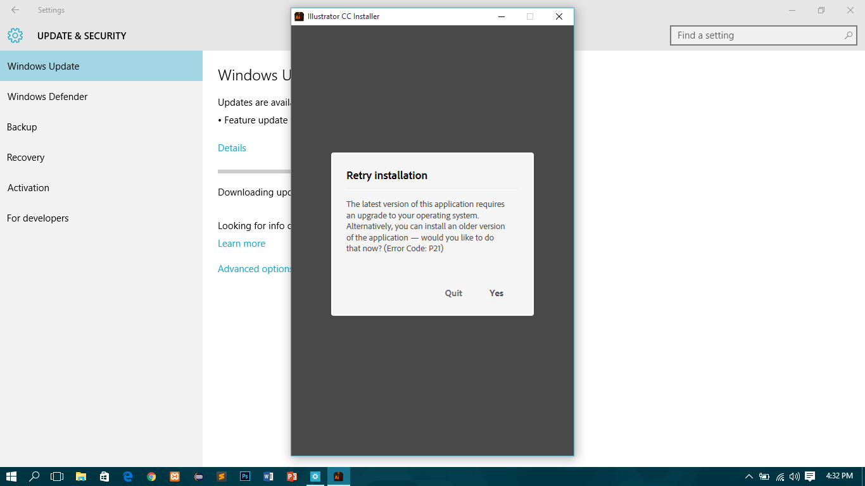Click the Update & Security gear icon
The image size is (865, 486).
15,35
